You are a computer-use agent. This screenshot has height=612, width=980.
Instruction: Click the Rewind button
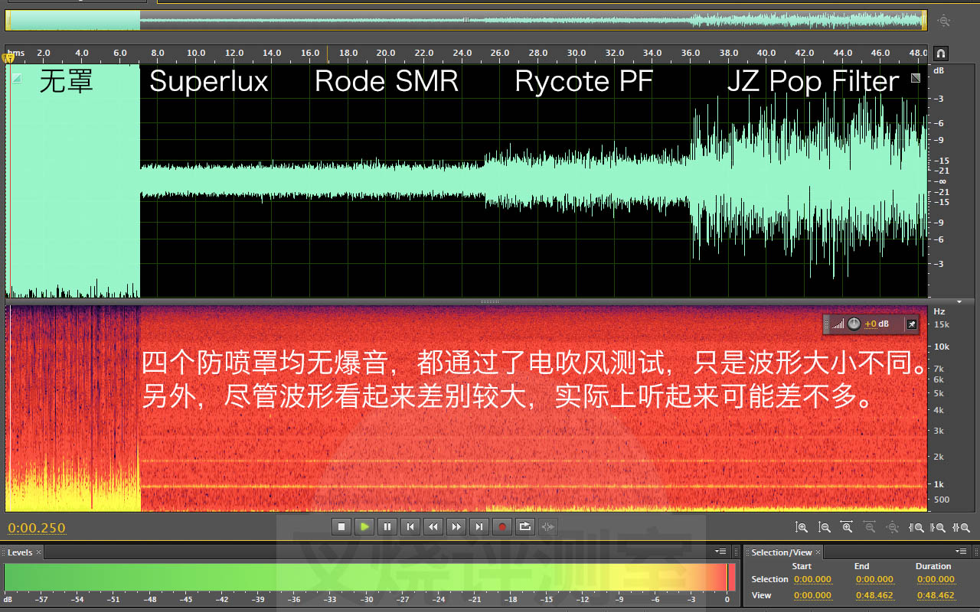pyautogui.click(x=433, y=526)
